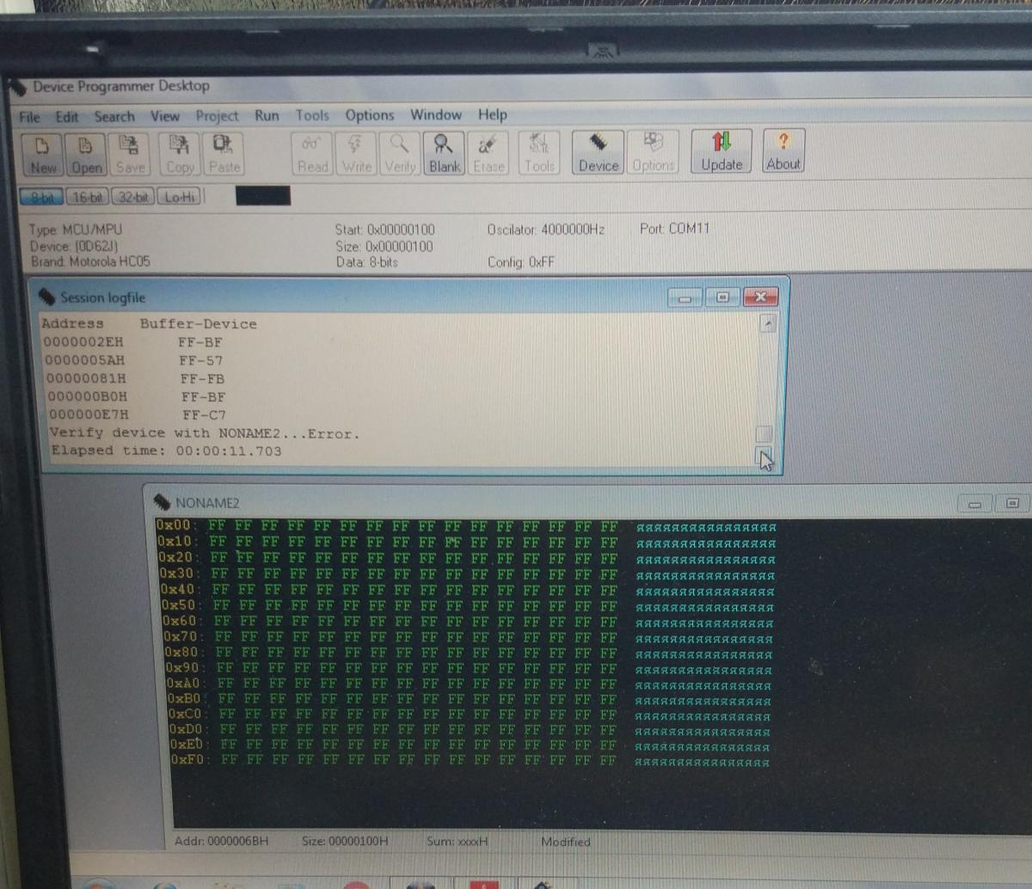Click the Options toolbar icon

(x=653, y=153)
